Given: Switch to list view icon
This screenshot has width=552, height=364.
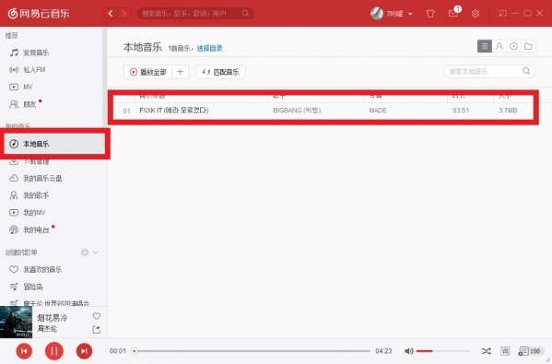Looking at the screenshot, I should coord(485,46).
